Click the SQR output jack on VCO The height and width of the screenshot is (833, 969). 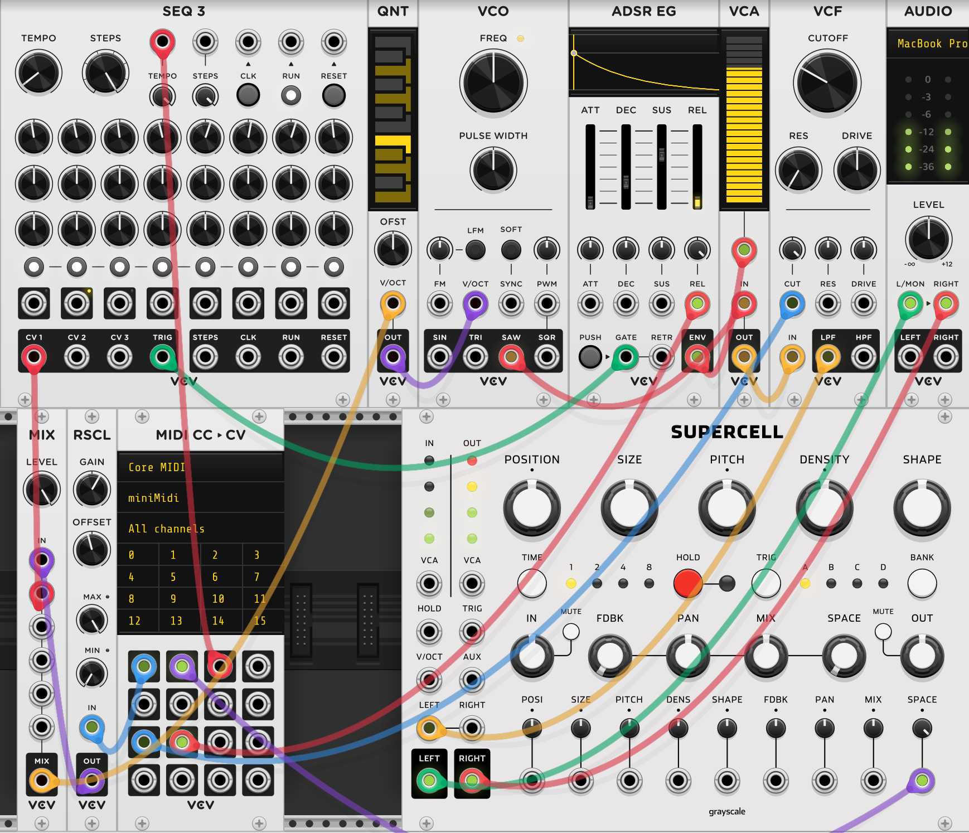546,357
